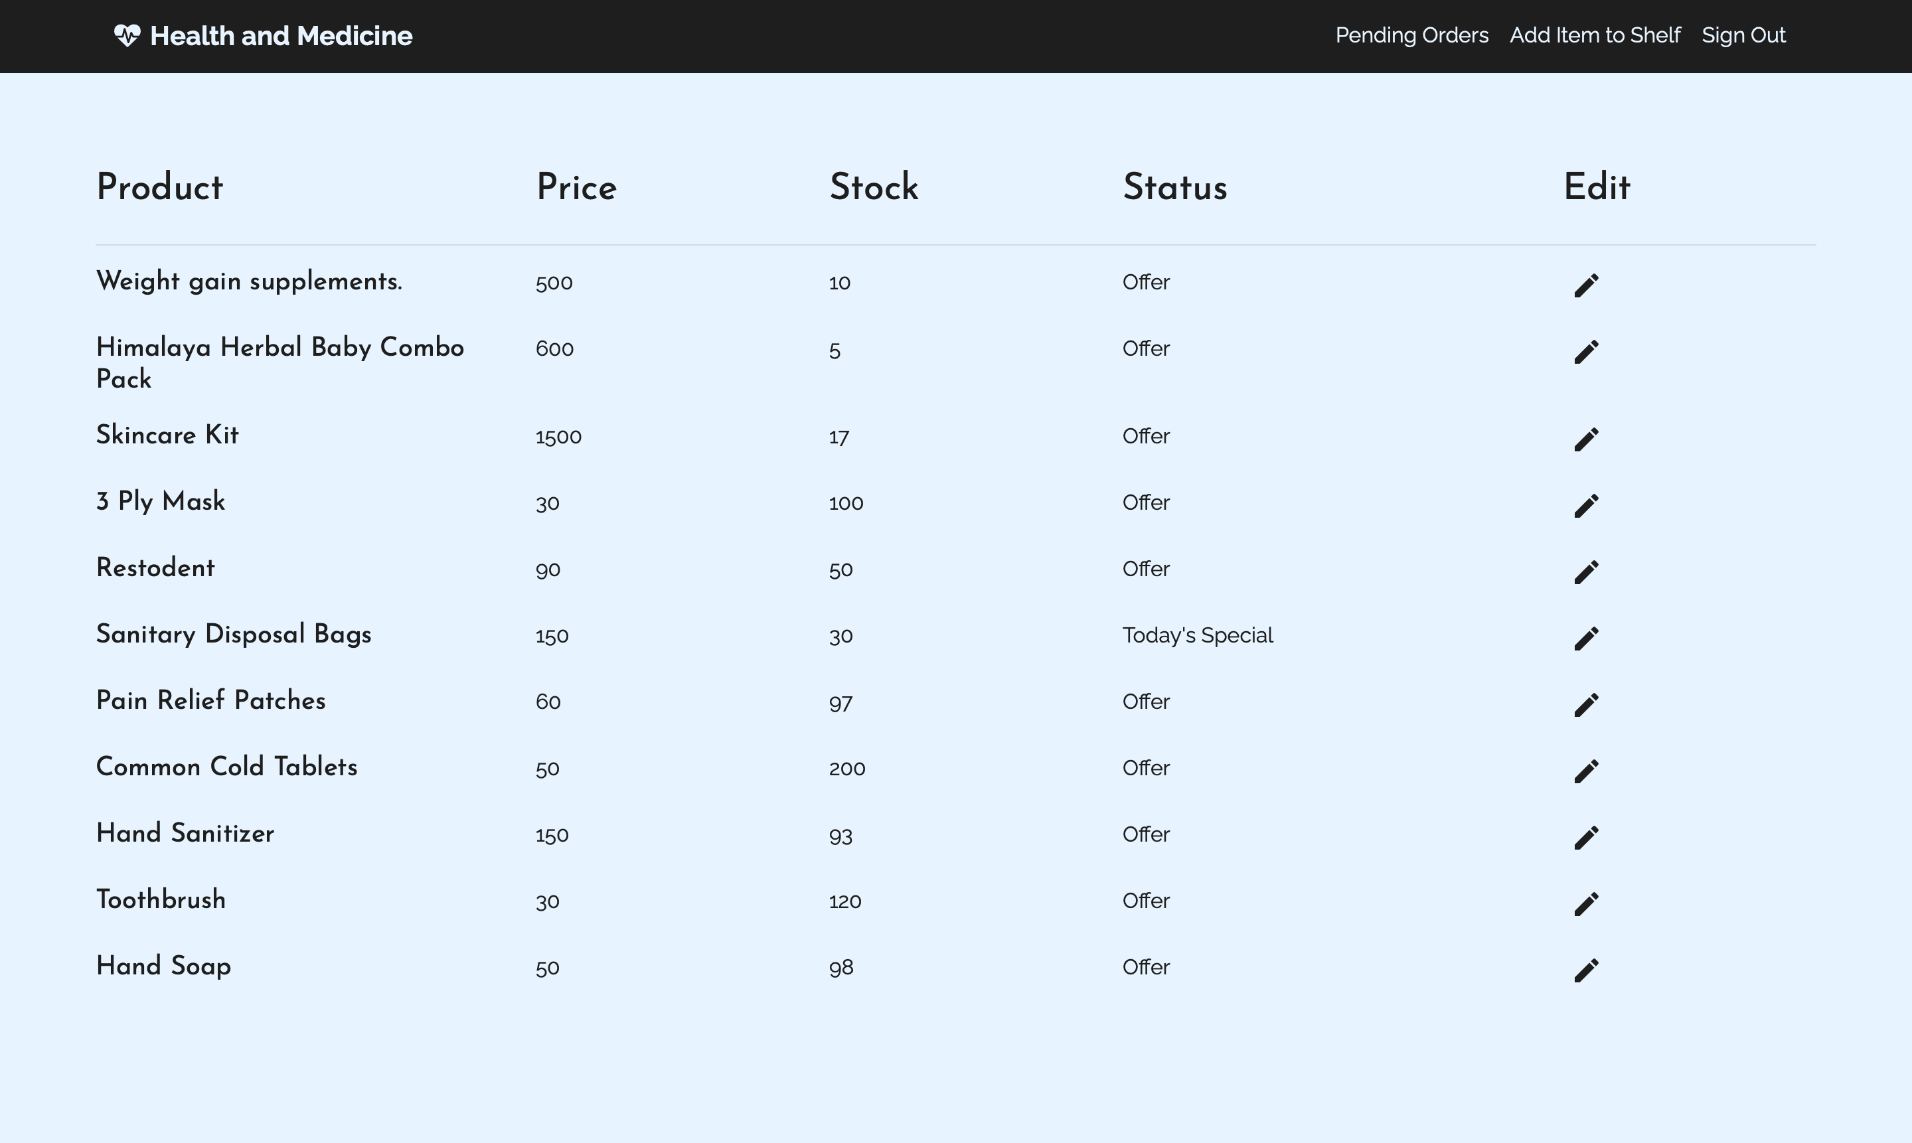The image size is (1912, 1143).
Task: Open Pending Orders page
Action: point(1411,35)
